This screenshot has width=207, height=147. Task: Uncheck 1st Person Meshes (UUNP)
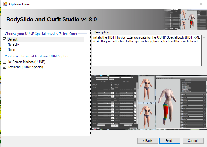pos(5,62)
